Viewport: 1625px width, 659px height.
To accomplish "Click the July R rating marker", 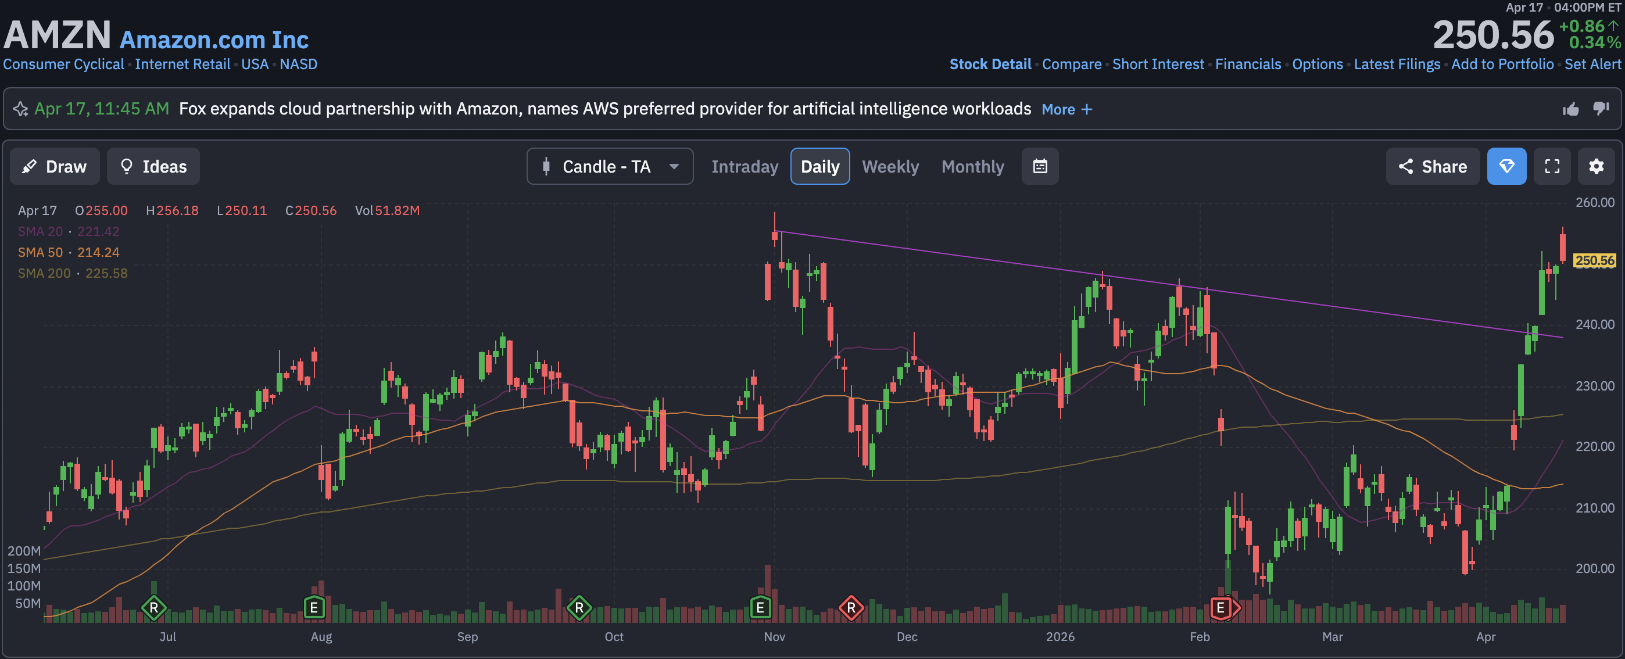I will pyautogui.click(x=153, y=608).
